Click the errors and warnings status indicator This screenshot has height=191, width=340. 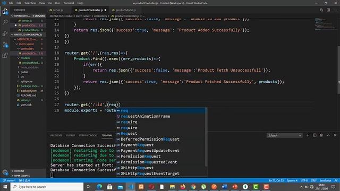pos(24,180)
